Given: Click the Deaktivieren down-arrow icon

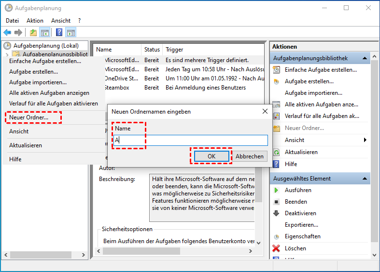Looking at the screenshot, I should [x=276, y=213].
